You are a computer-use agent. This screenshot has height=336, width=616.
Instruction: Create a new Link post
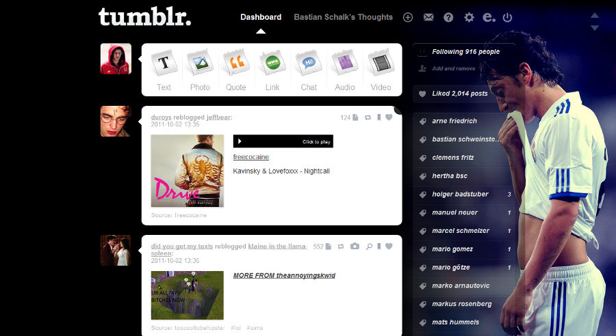point(272,70)
